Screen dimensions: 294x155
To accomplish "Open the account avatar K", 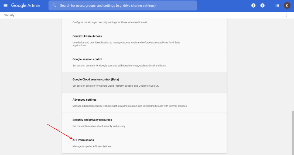I will [x=287, y=5].
